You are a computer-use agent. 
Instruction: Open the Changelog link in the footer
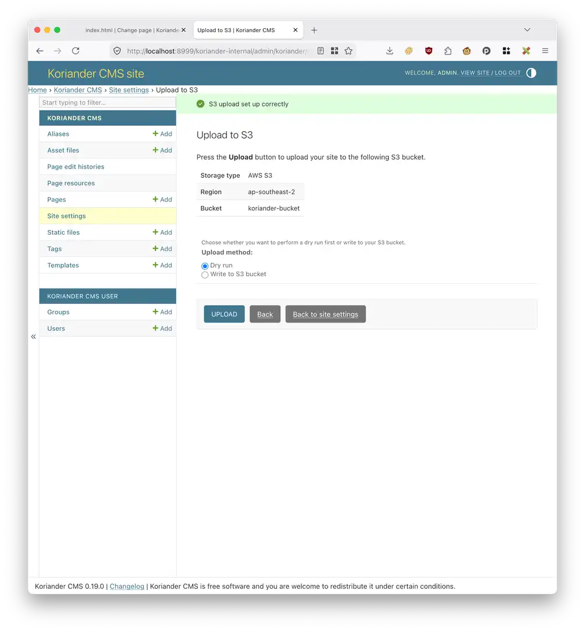point(126,587)
